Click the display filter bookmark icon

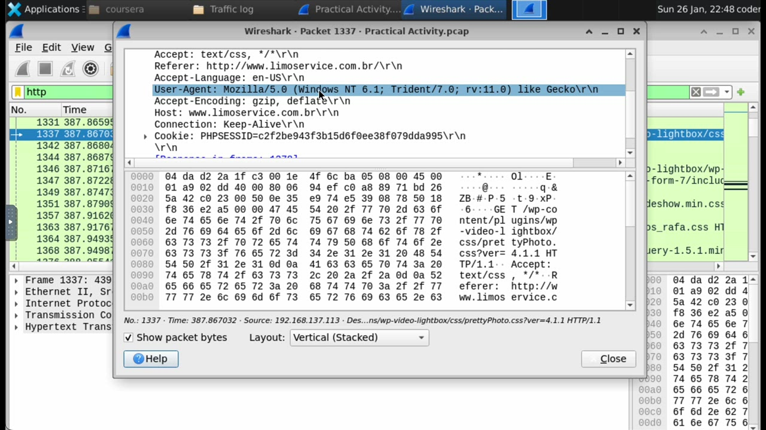pos(19,92)
